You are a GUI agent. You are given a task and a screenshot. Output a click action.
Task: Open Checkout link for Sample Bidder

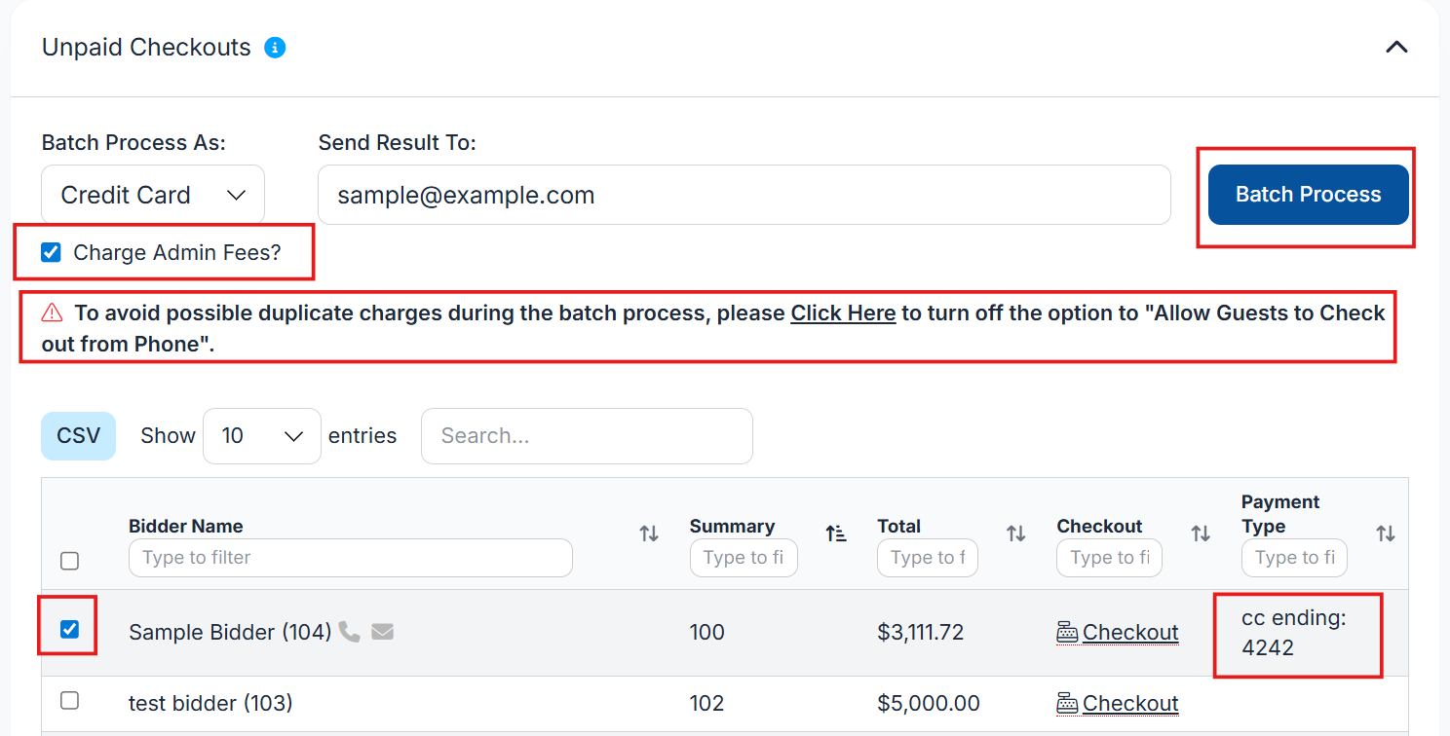(1129, 633)
